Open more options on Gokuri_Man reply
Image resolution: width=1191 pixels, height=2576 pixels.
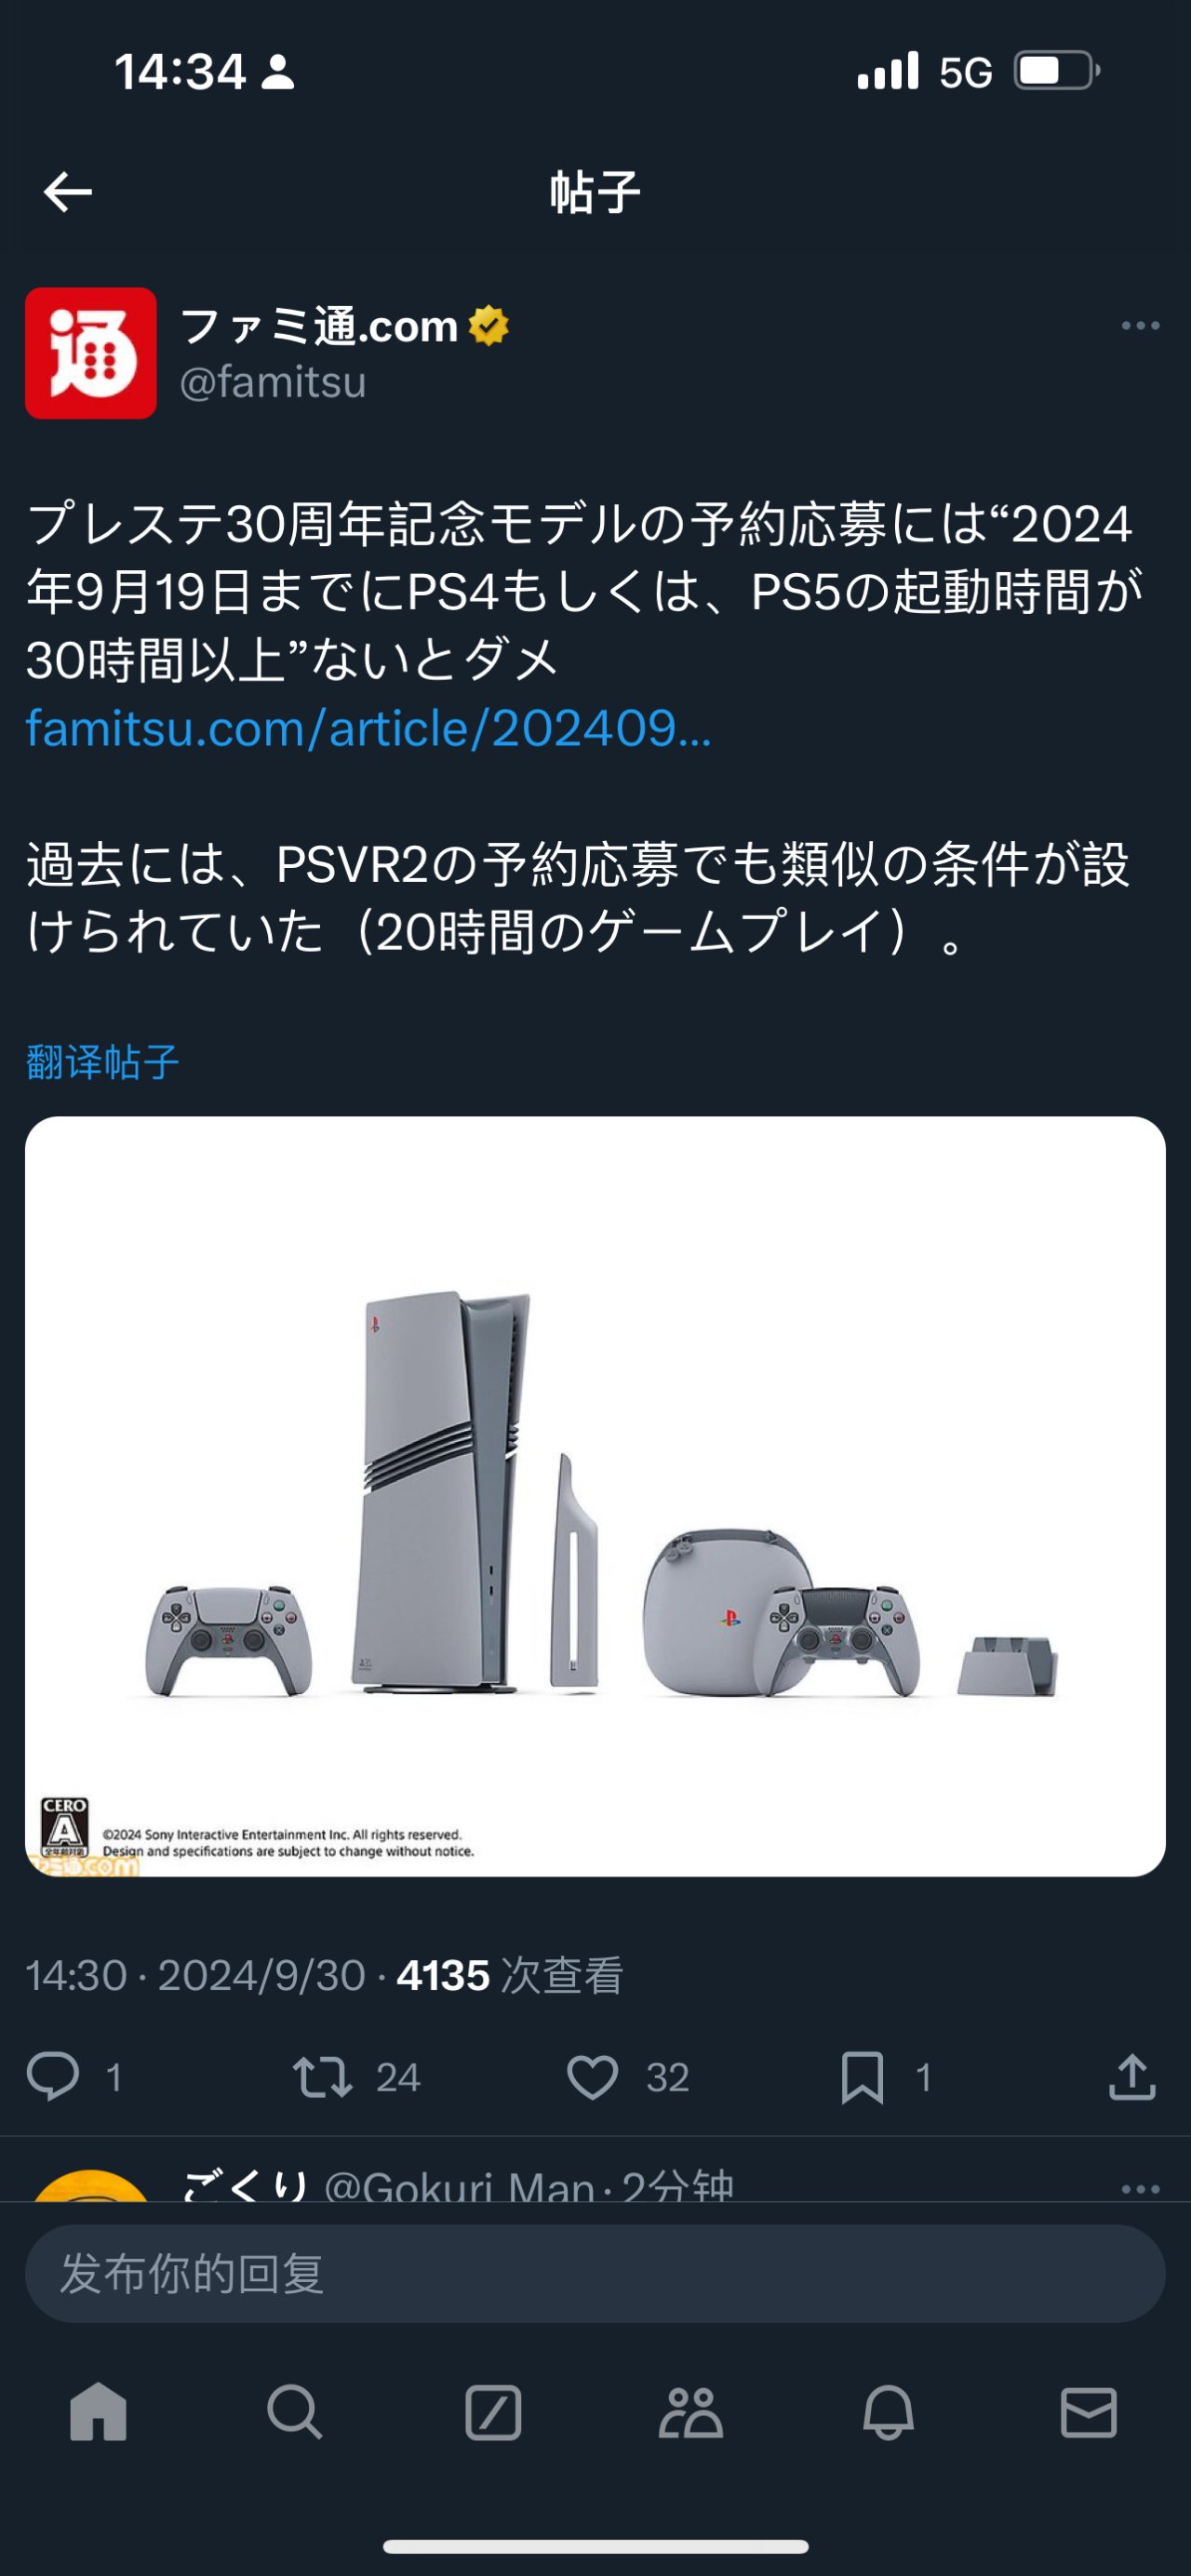pos(1140,2189)
